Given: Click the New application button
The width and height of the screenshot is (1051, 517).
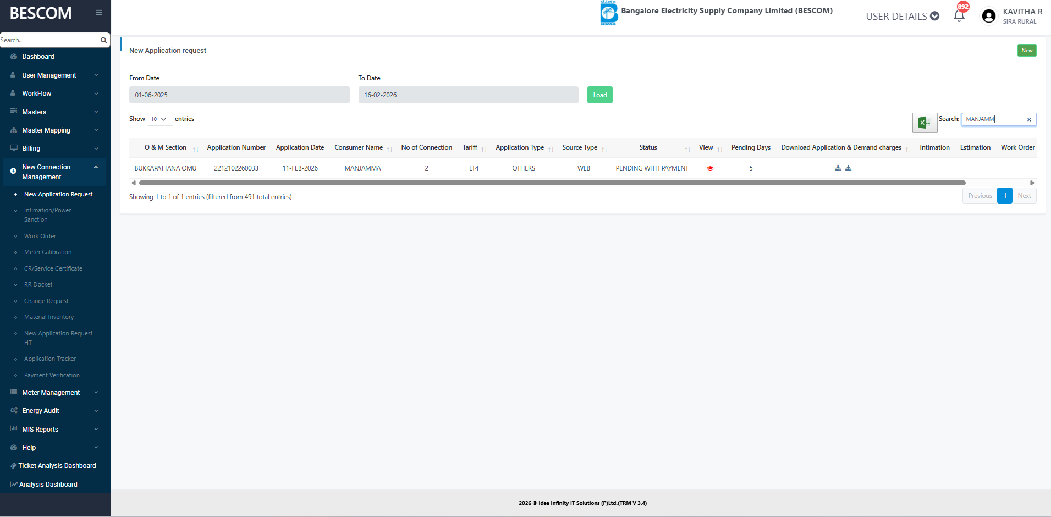Looking at the screenshot, I should [x=1026, y=51].
